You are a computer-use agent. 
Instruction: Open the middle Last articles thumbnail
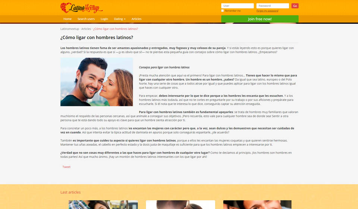tap(180, 205)
